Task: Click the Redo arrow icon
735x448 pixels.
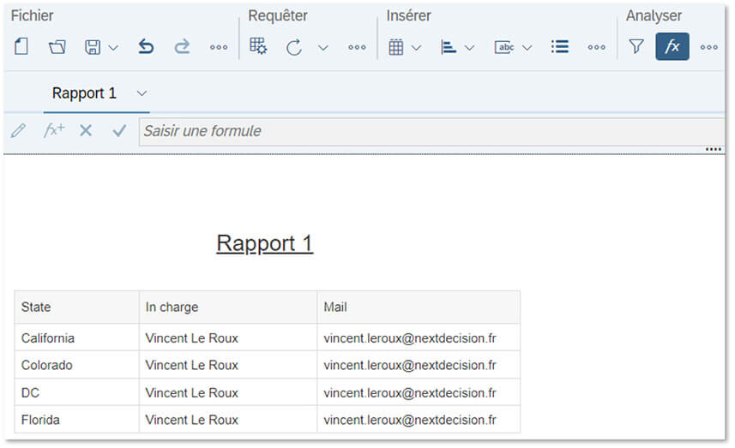Action: 182,47
